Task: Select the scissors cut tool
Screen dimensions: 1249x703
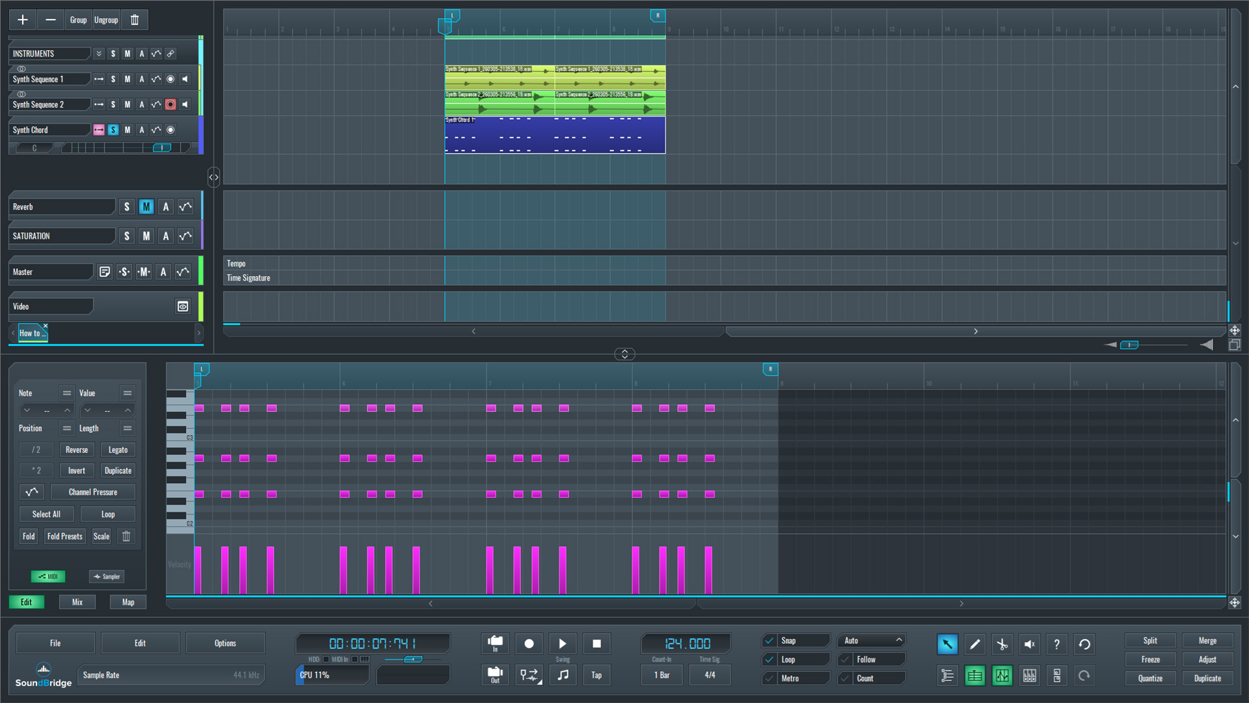Action: click(1002, 644)
